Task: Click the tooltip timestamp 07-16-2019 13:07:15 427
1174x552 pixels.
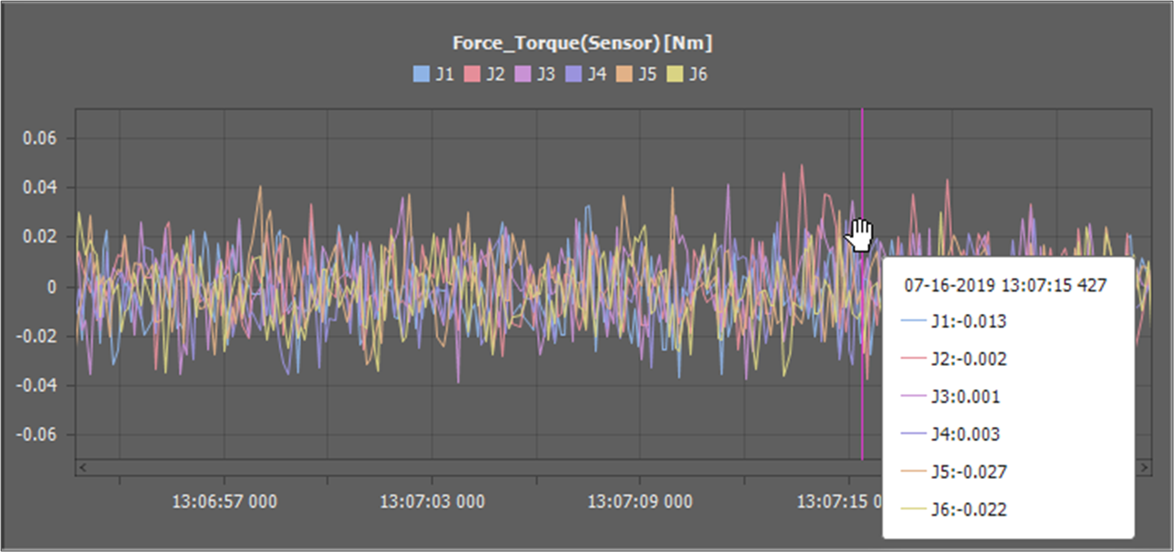Action: click(1005, 286)
